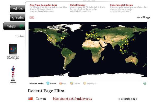Click the 2008 Election figure
159x102 pixels.
13,73
